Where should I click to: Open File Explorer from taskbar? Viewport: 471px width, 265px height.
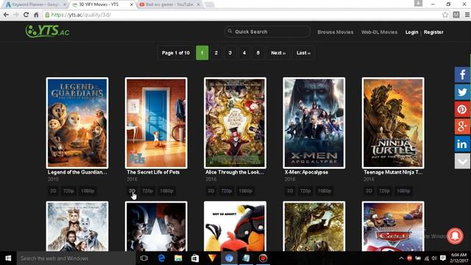click(178, 258)
